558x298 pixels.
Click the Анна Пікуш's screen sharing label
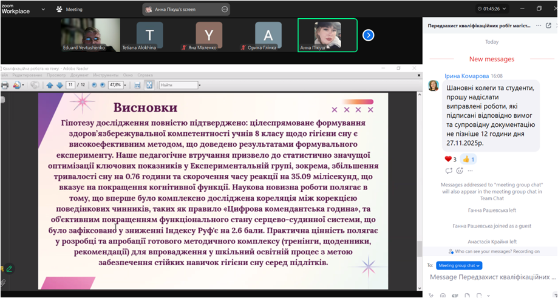point(175,10)
